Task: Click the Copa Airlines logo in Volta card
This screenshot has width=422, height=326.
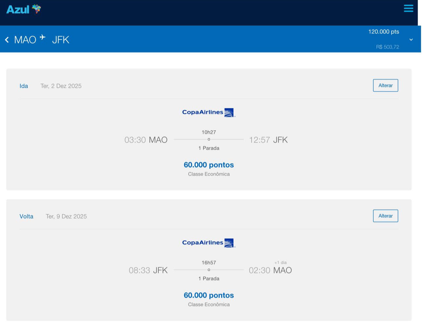Action: (209, 243)
